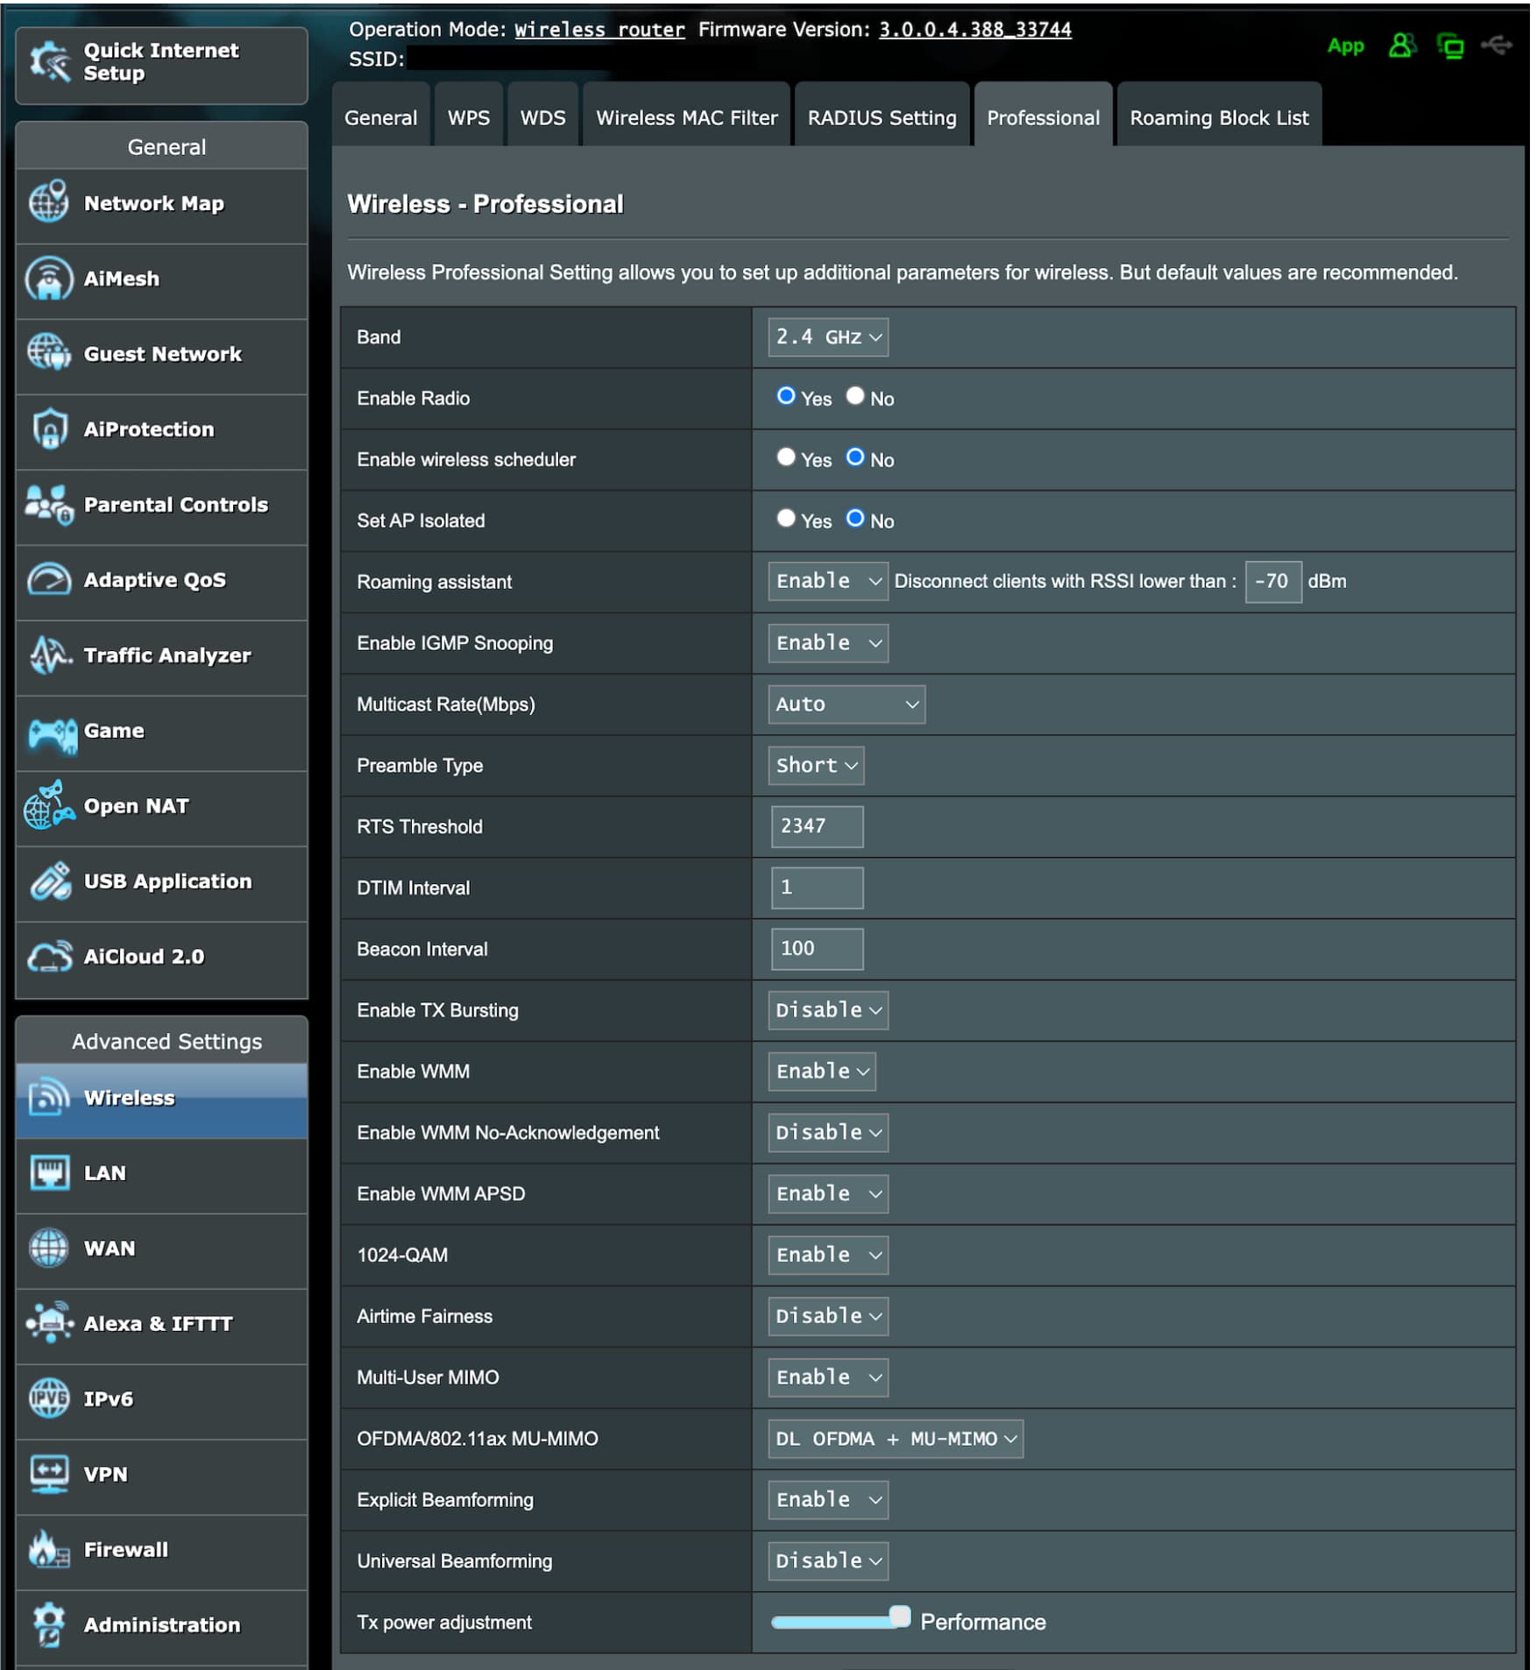Open Universal Beamforming dropdown

(x=828, y=1561)
